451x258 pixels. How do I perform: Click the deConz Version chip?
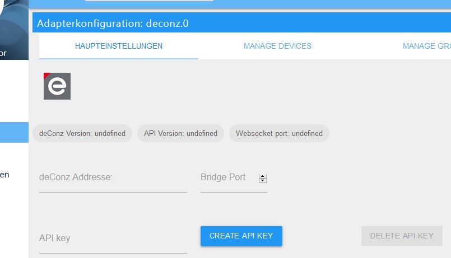[x=82, y=133]
